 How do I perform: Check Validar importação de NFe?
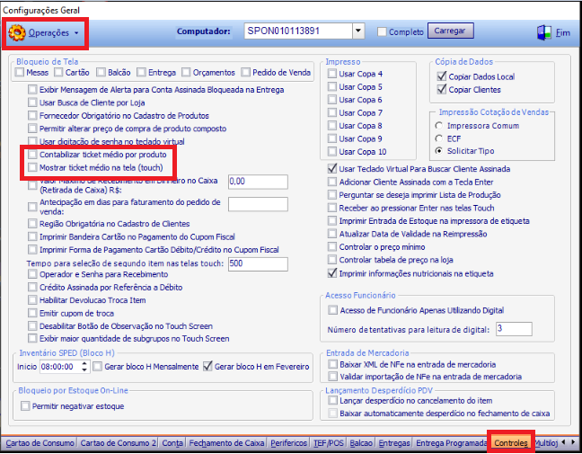(333, 377)
